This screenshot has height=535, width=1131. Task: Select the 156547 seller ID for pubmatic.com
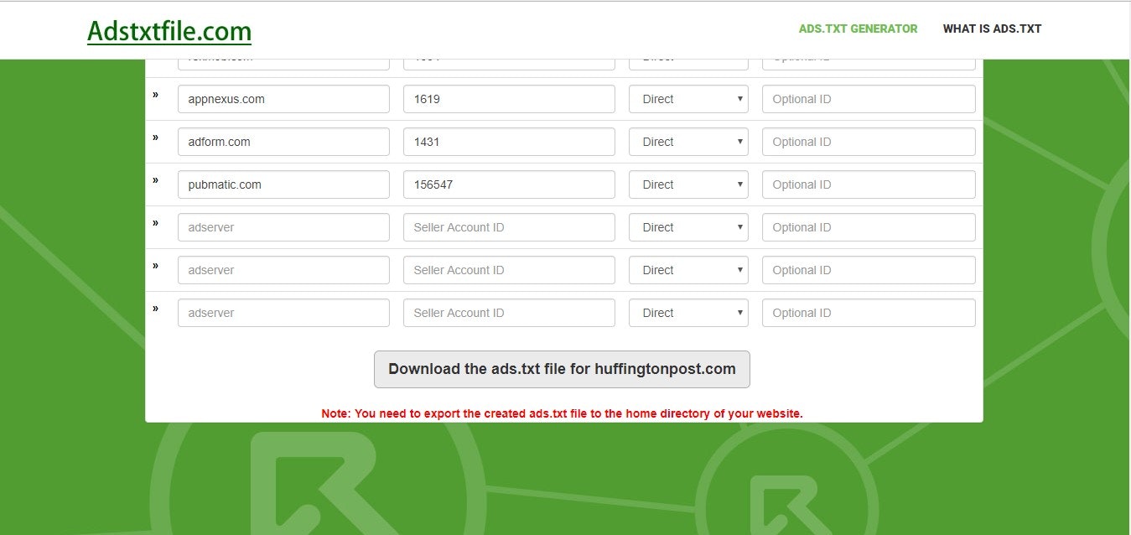(x=509, y=184)
